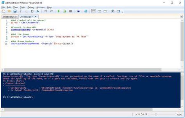The width and height of the screenshot is (185, 118).
Task: Show script pane on top layout icon
Action: (x=94, y=11)
